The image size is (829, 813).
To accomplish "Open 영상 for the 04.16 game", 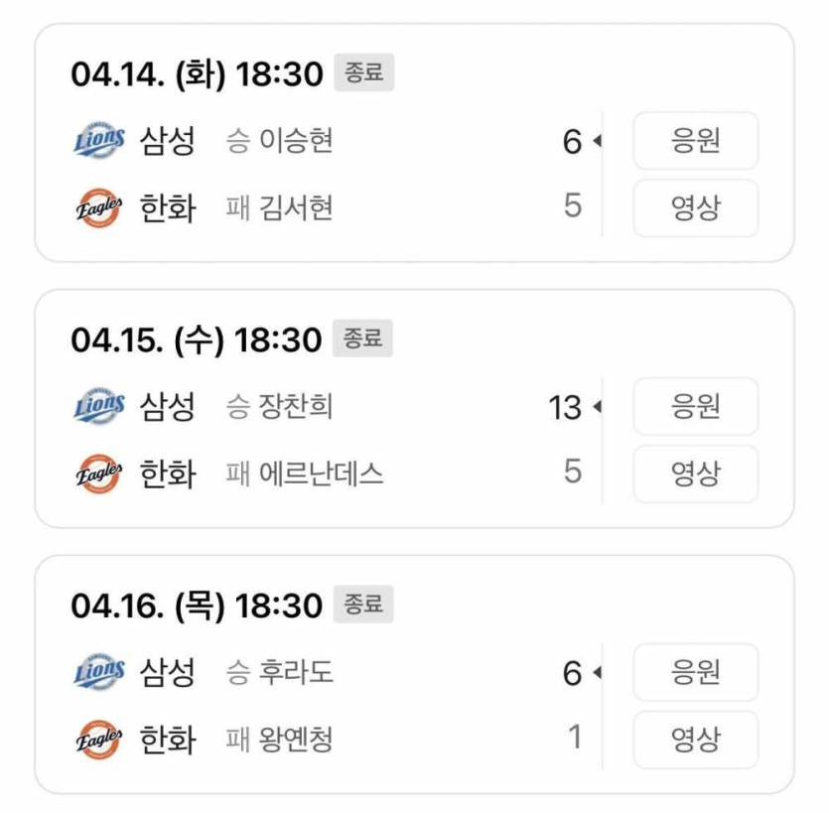I will click(695, 740).
